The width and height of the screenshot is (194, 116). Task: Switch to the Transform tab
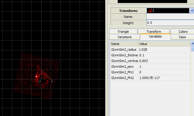[154, 31]
